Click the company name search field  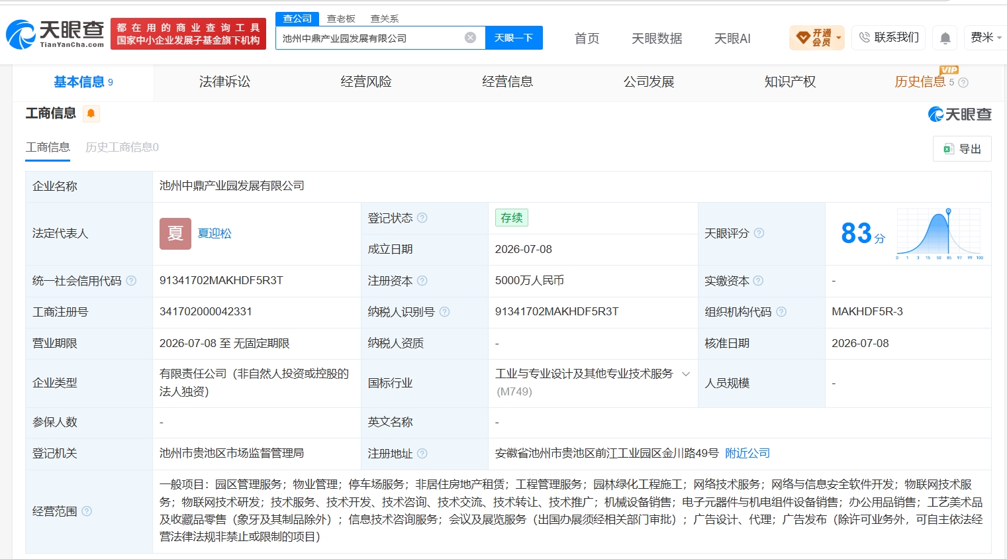click(x=371, y=38)
